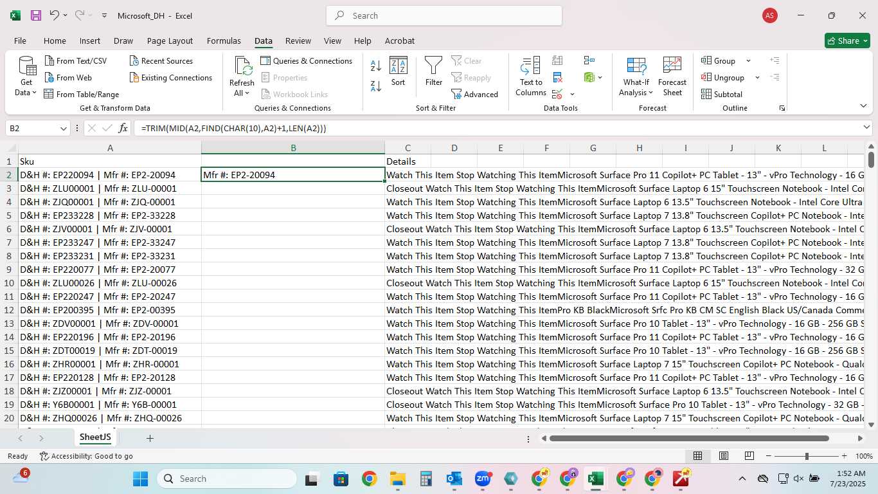Open Windows Start menu
878x494 pixels.
tap(140, 479)
